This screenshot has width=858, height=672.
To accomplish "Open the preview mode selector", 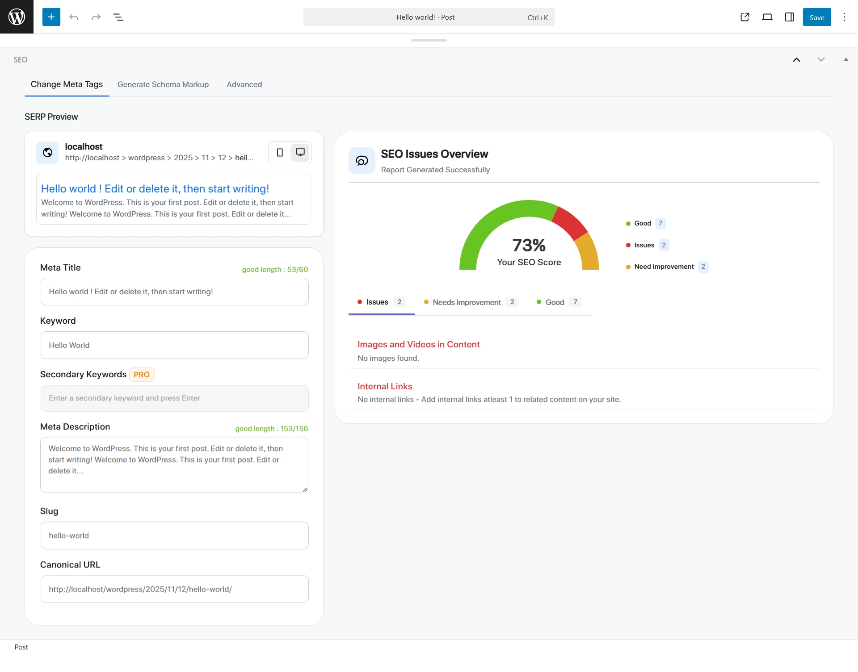I will point(767,17).
